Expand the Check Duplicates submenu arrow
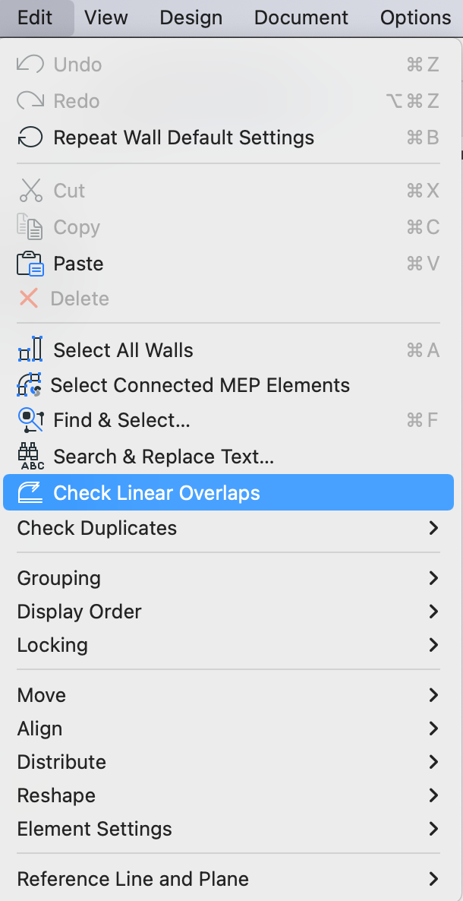The width and height of the screenshot is (463, 901). pyautogui.click(x=433, y=527)
